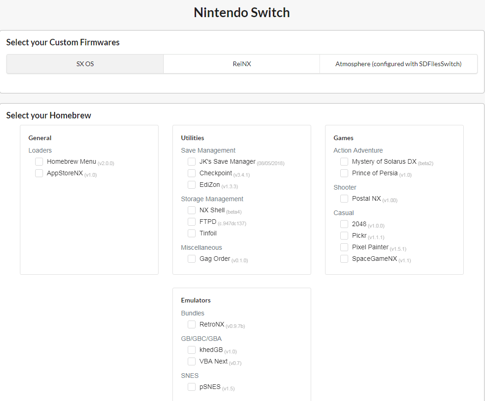Enable the khedGB emulator checkbox
The width and height of the screenshot is (485, 401).
pyautogui.click(x=191, y=350)
